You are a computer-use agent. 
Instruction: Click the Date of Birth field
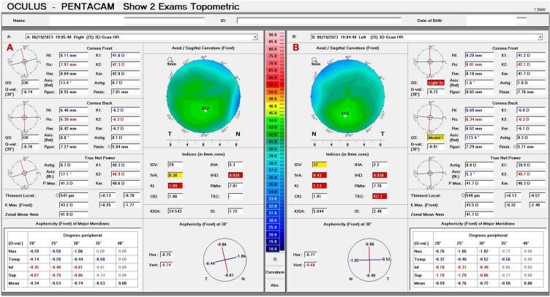497,20
